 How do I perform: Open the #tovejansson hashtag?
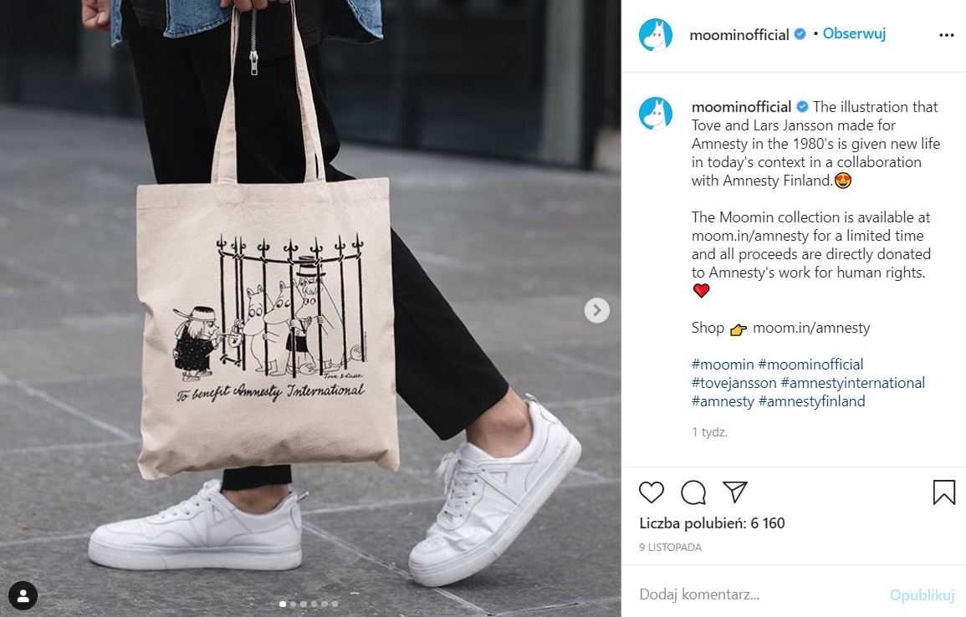pyautogui.click(x=733, y=383)
